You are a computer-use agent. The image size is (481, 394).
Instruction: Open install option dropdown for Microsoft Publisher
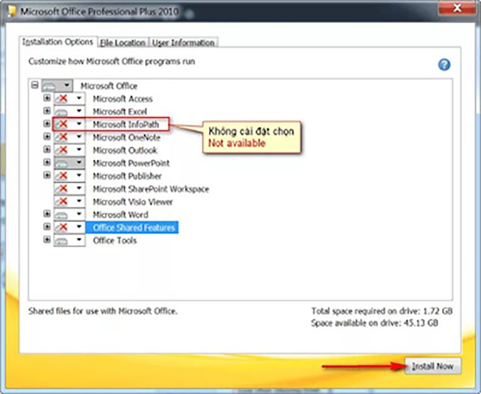[79, 176]
